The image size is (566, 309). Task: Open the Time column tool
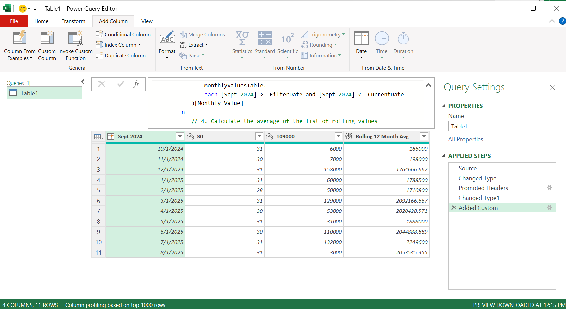(x=382, y=45)
